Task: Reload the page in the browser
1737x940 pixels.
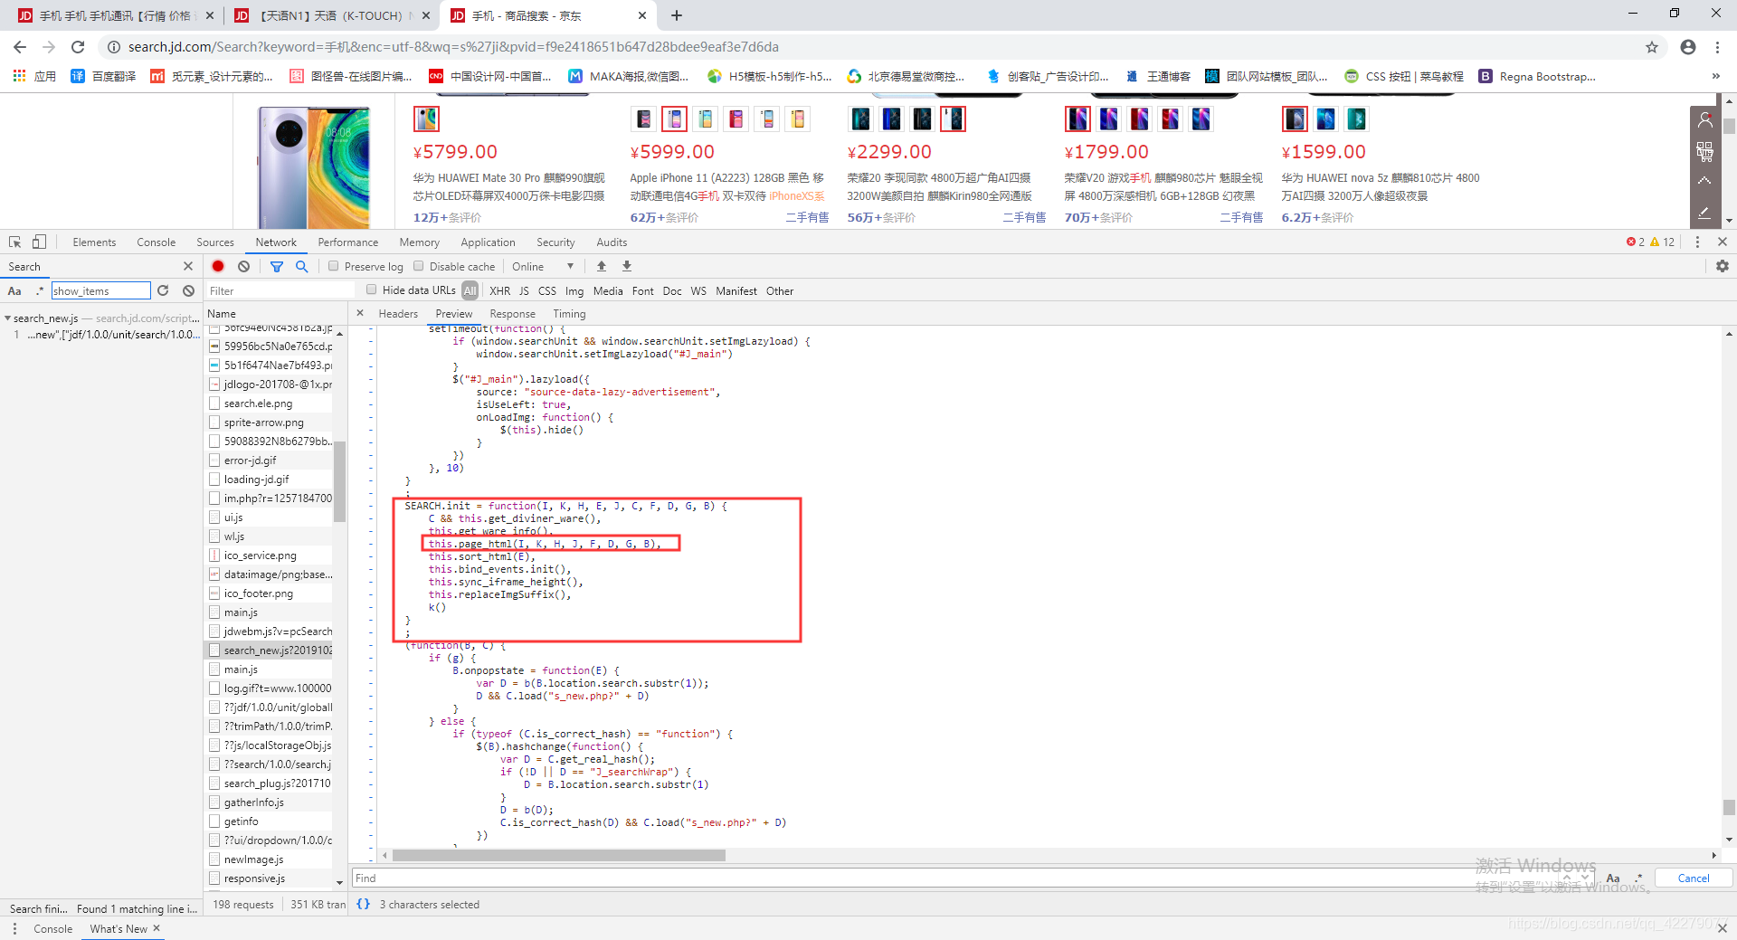Action: coord(78,47)
